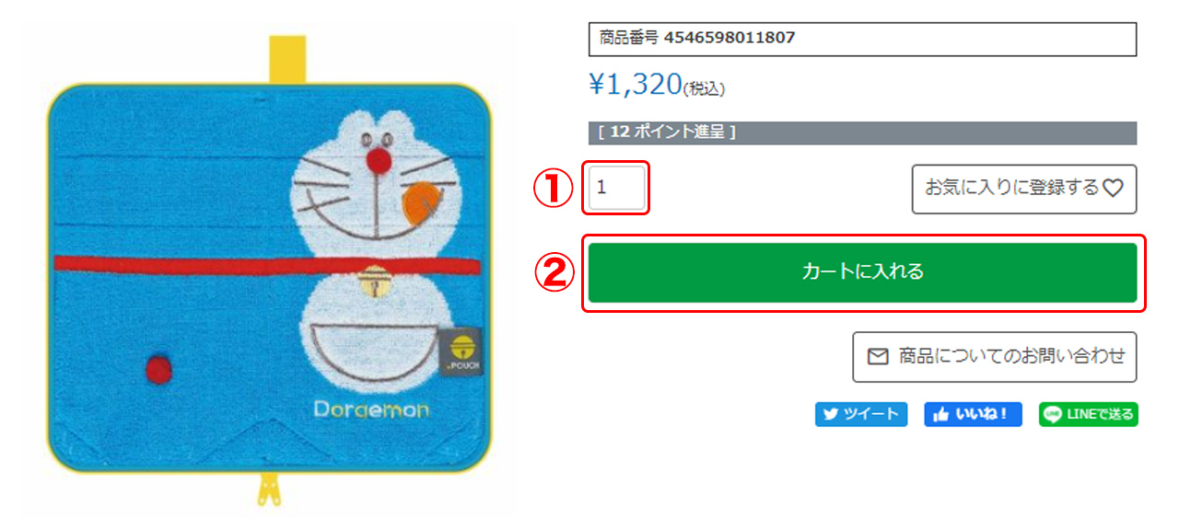This screenshot has height=518, width=1179.
Task: Open 商品についてのお問い合わせ inquiry button
Action: 994,356
